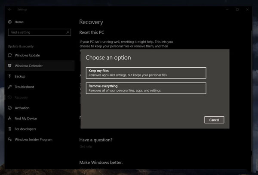Click the Backup upload arrow icon
Screen dimensions: 258x175
click(x=10, y=76)
